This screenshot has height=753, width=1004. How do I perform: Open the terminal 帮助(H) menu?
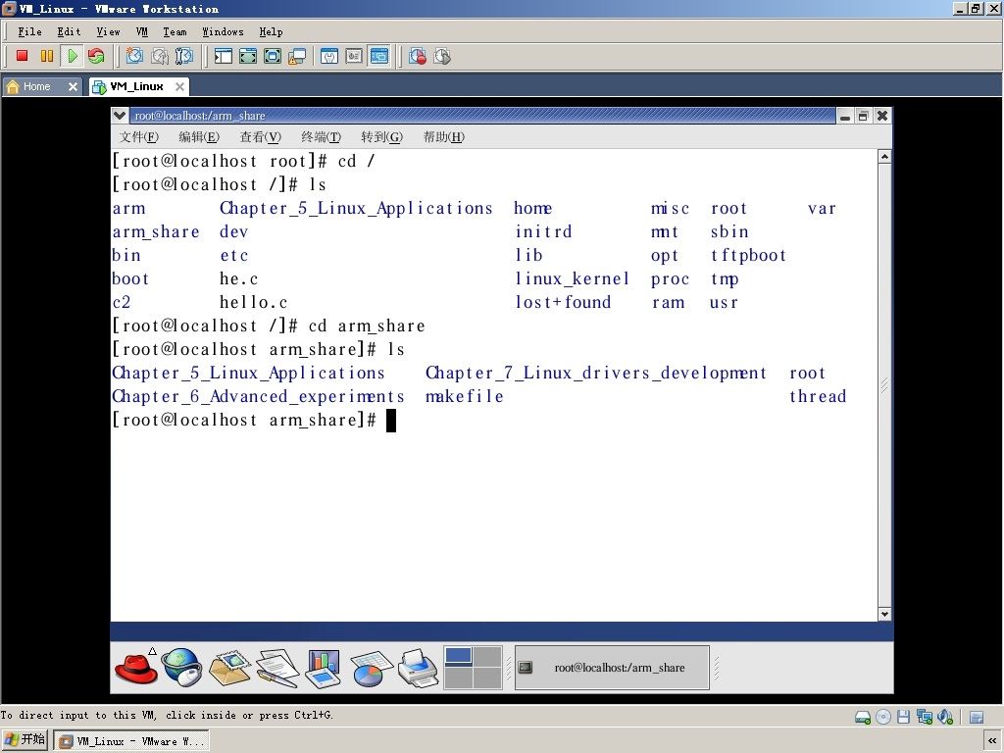click(x=444, y=137)
